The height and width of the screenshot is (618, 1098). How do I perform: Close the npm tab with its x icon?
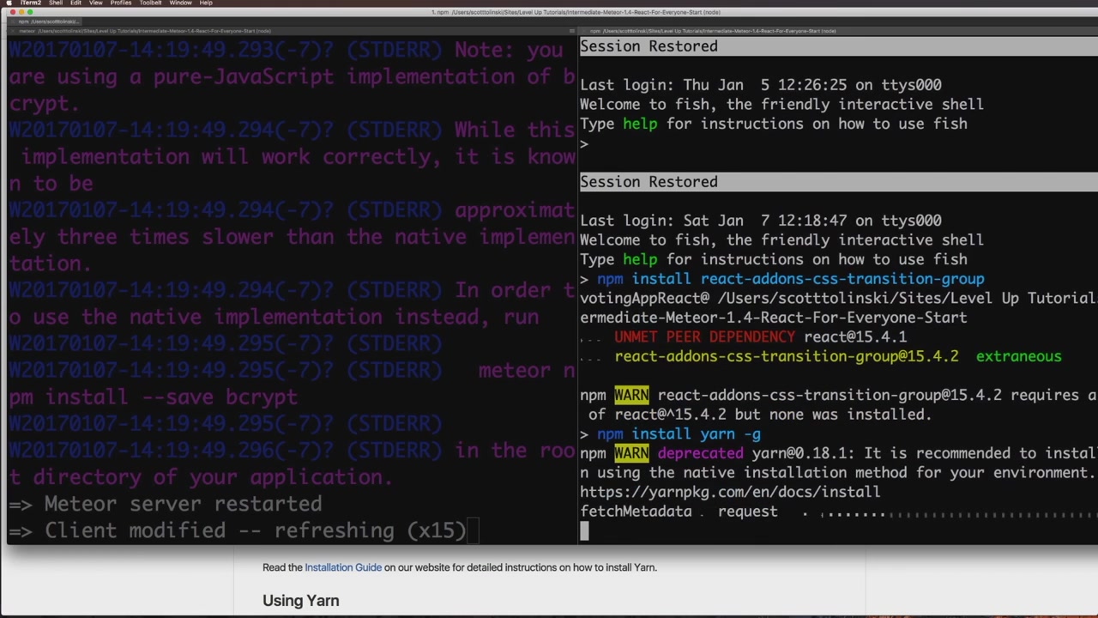13,21
